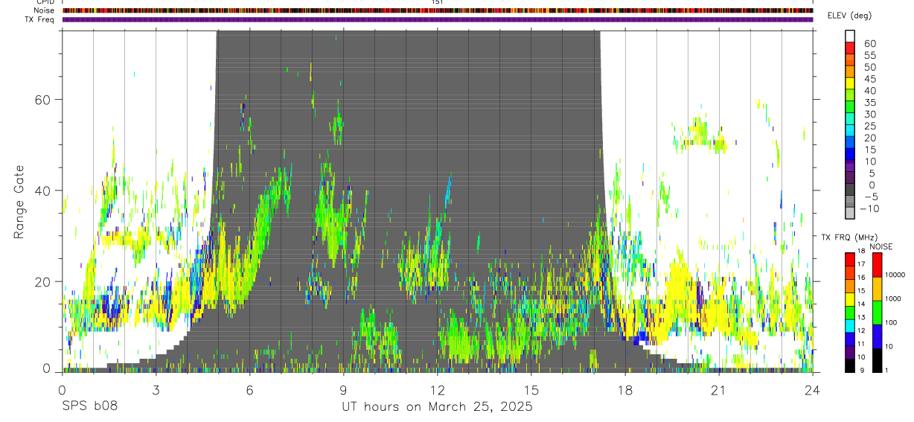This screenshot has width=914, height=422.
Task: Click the 18 UT hour axis tick label
Action: (624, 390)
